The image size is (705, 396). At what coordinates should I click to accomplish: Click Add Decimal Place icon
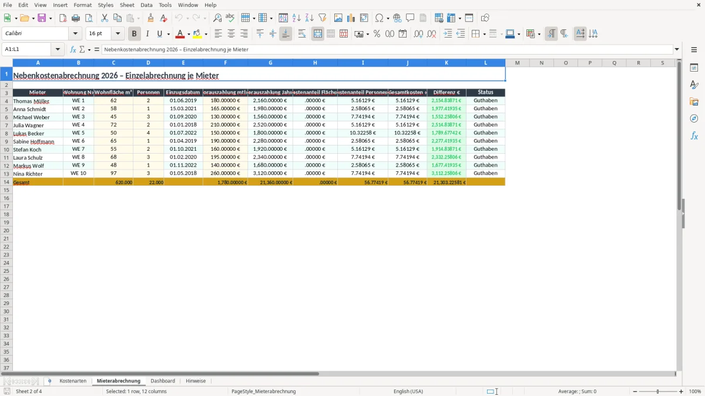[x=418, y=34]
